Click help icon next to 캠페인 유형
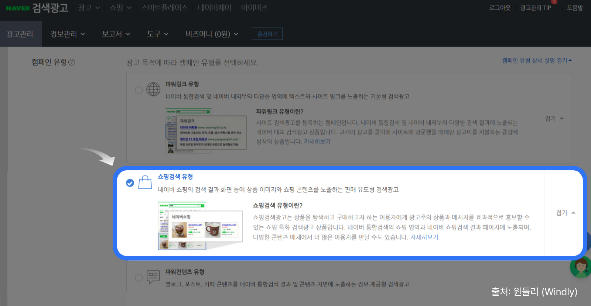The height and width of the screenshot is (306, 591). coord(72,62)
